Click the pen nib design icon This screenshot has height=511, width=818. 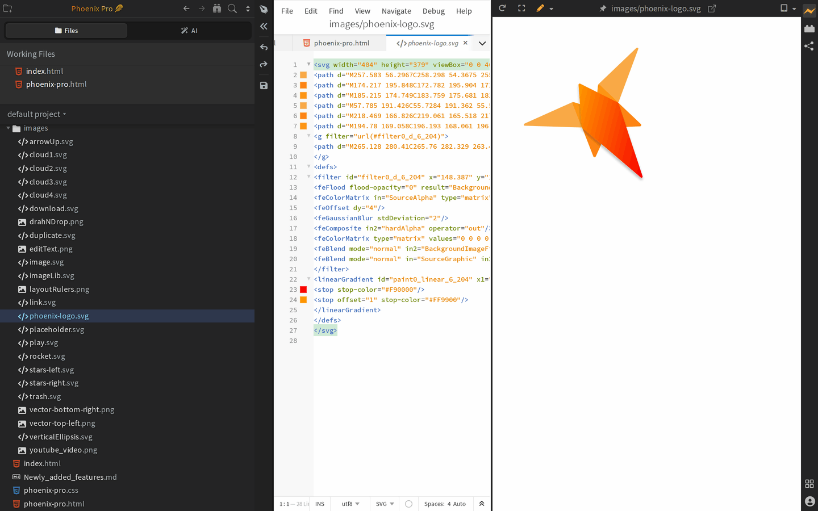click(264, 9)
